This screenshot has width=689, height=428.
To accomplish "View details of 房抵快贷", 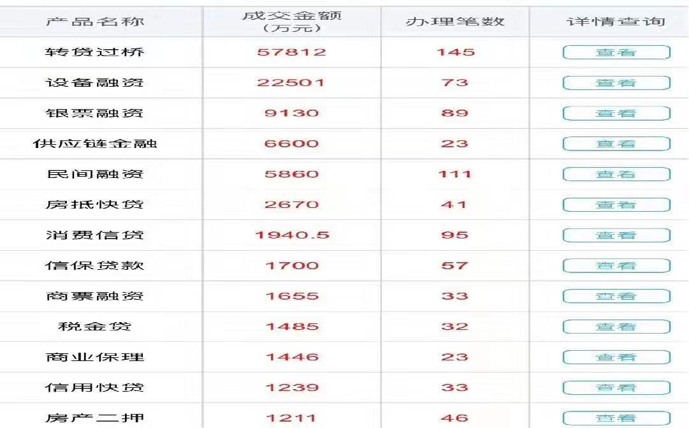I will click(616, 205).
